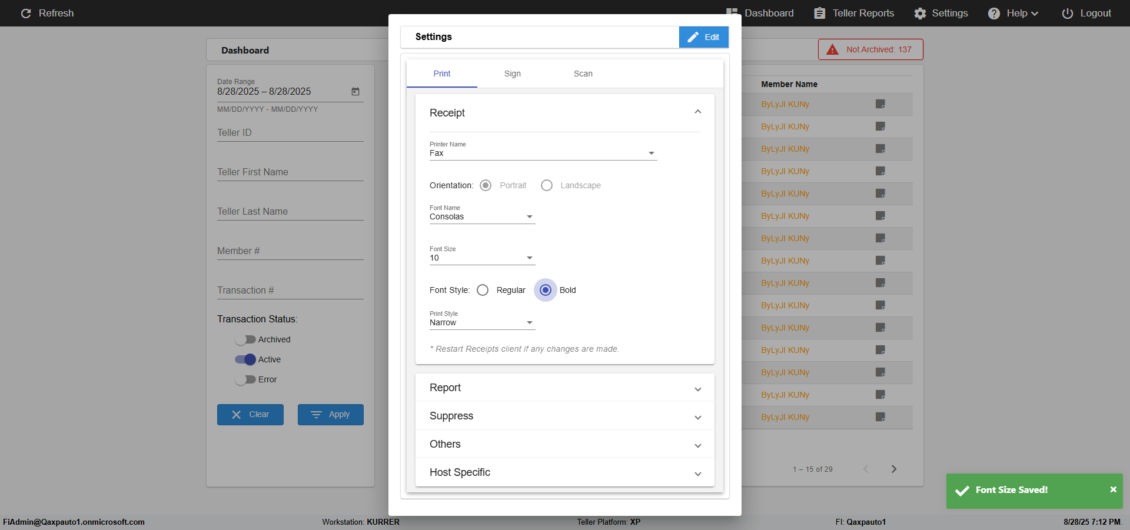Select the Portrait orientation radio button

(x=486, y=185)
